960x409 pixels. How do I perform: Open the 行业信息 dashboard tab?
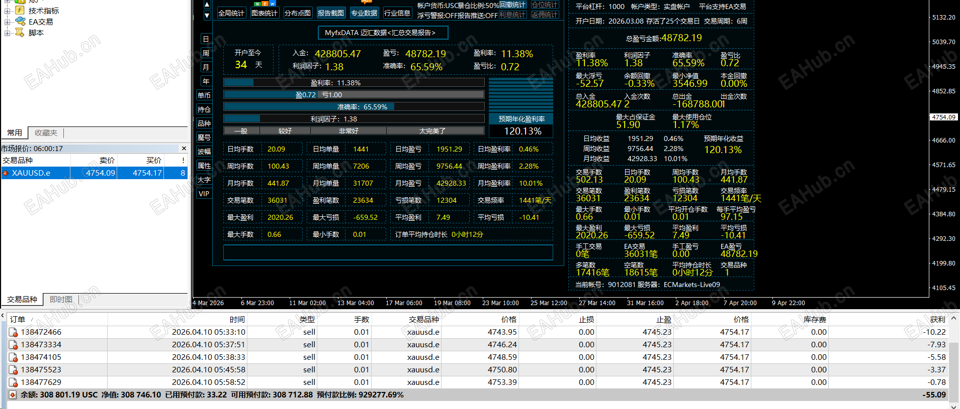click(x=397, y=13)
